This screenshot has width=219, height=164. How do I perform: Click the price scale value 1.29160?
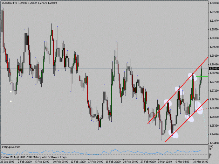(x=214, y=56)
